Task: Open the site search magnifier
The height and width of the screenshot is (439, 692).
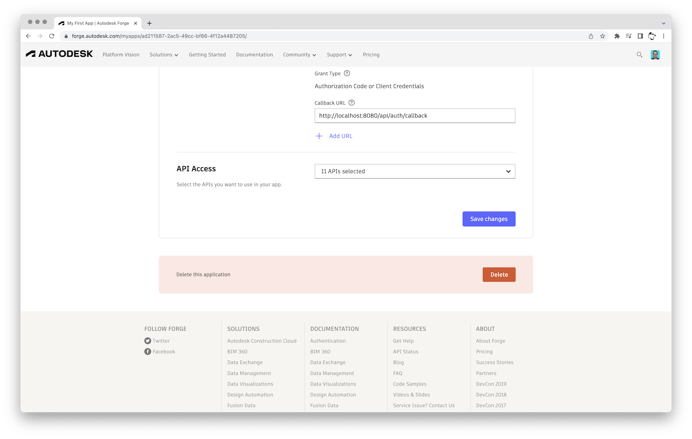Action: pos(639,54)
